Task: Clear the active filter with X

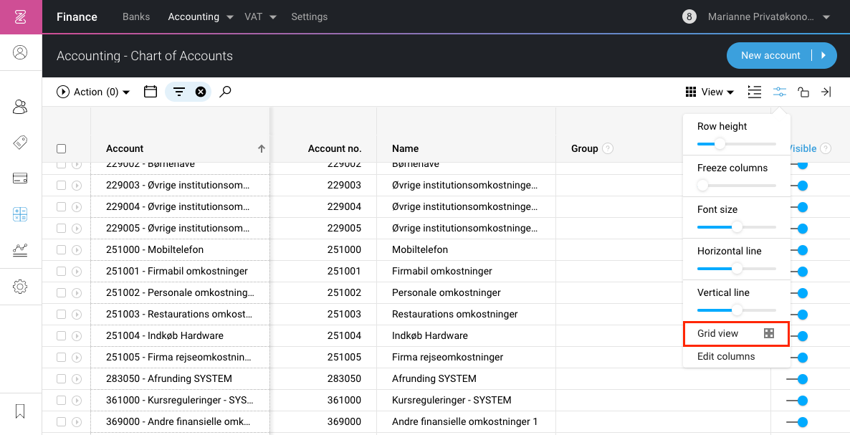Action: [201, 92]
